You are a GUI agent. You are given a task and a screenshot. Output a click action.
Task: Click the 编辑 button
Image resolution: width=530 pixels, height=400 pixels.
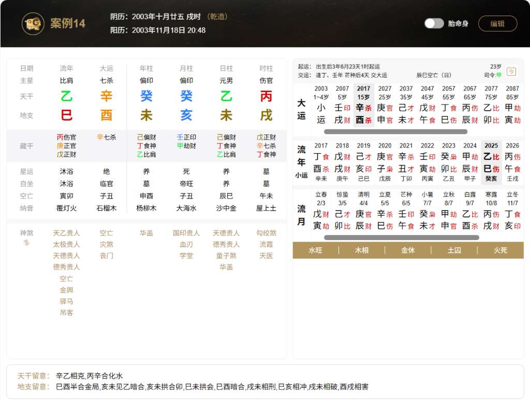[x=497, y=24]
